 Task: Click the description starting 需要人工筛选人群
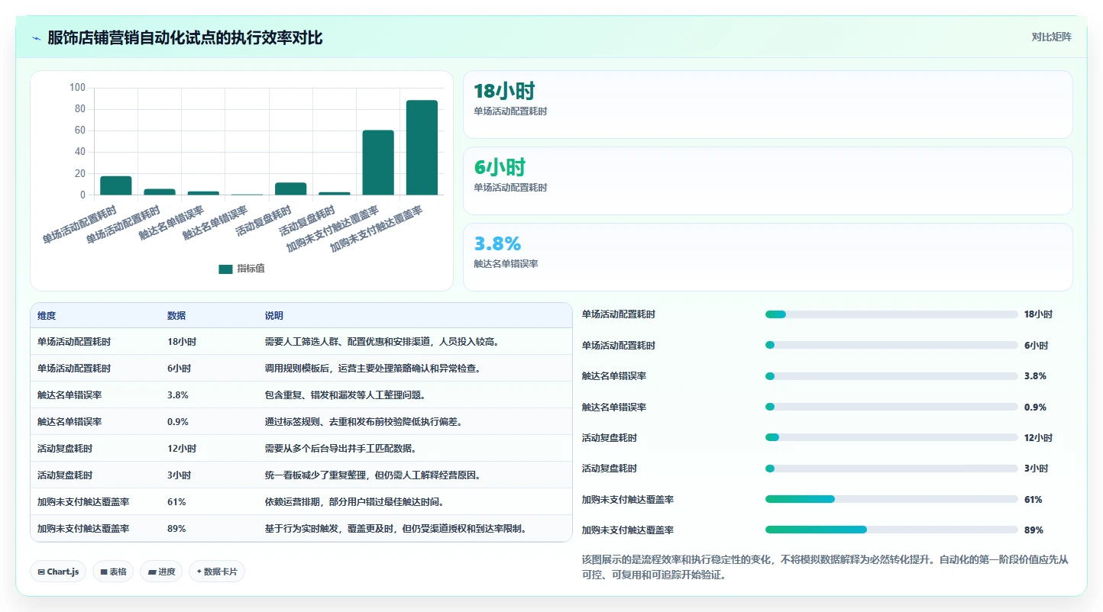coord(382,342)
